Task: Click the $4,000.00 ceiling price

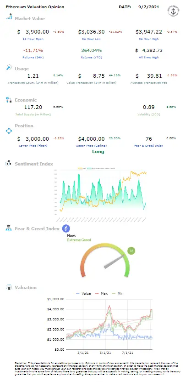Action: [x=91, y=139]
